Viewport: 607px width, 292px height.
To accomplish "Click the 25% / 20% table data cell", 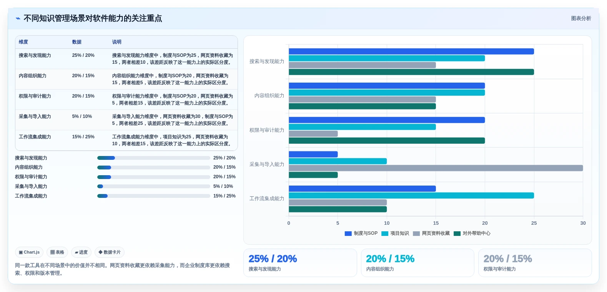I will (x=83, y=55).
